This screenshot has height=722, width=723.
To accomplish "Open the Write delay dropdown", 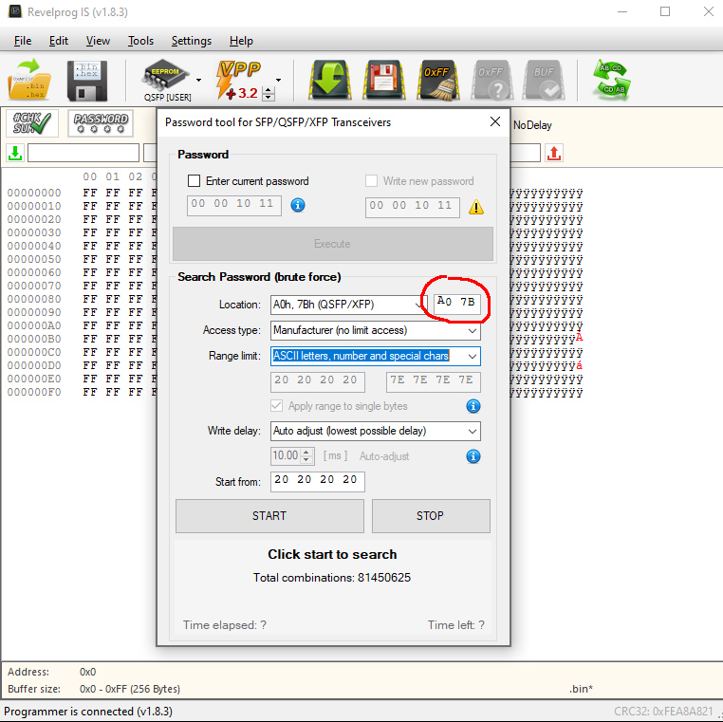I will (x=376, y=431).
